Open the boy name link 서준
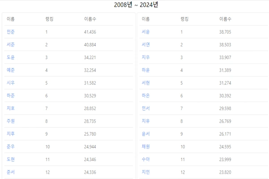This screenshot has height=179, width=269. (11, 45)
